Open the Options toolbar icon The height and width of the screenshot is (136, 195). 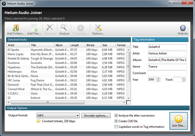98,29
